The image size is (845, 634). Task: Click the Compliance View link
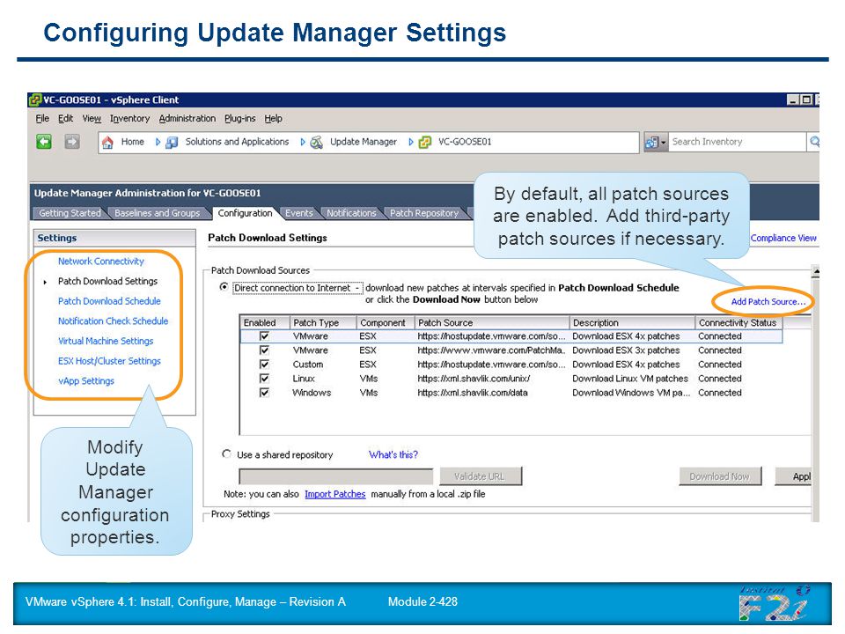783,238
